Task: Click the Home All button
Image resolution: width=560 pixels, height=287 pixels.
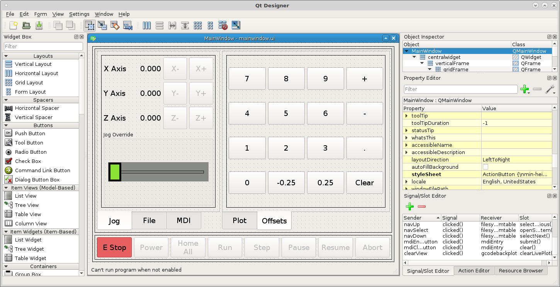Action: [188, 247]
